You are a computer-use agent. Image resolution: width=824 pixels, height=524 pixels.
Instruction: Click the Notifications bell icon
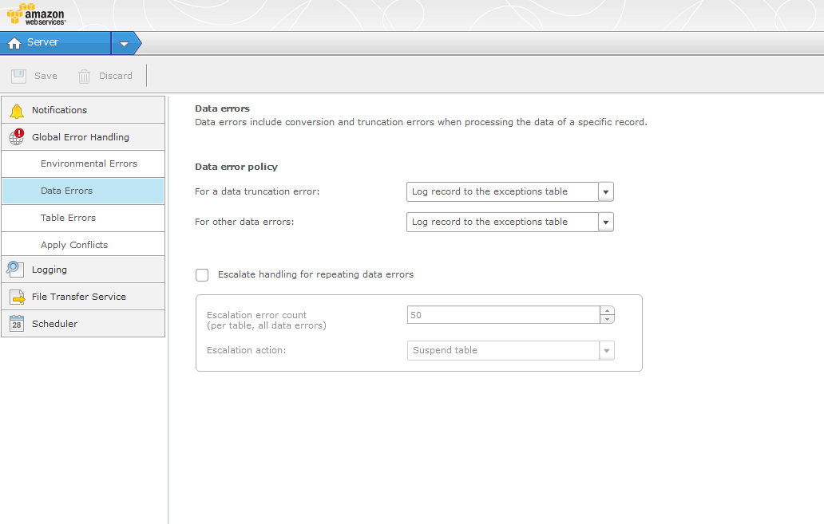coord(17,111)
